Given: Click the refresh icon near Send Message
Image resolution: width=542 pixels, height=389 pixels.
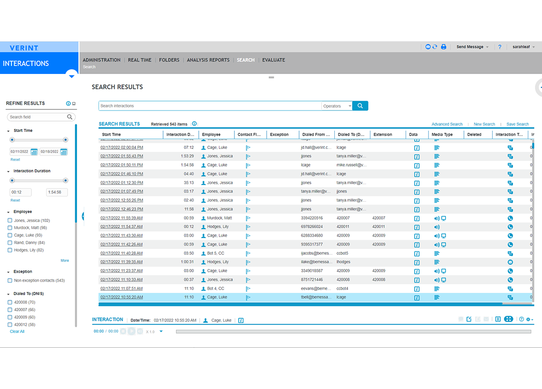Looking at the screenshot, I should [435, 46].
